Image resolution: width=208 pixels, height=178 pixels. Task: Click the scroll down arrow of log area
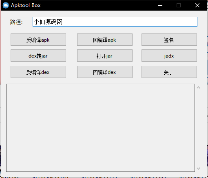(x=198, y=169)
